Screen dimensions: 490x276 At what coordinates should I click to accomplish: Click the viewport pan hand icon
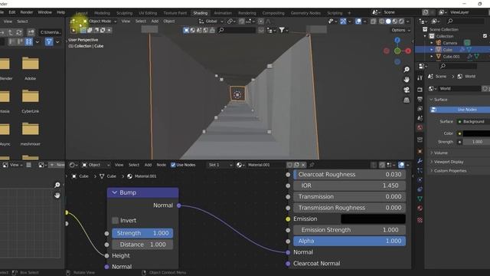[x=407, y=80]
